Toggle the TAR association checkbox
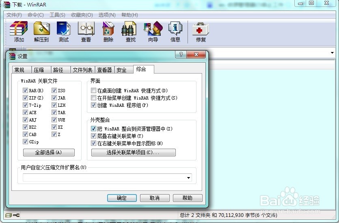 pyautogui.click(x=54, y=113)
